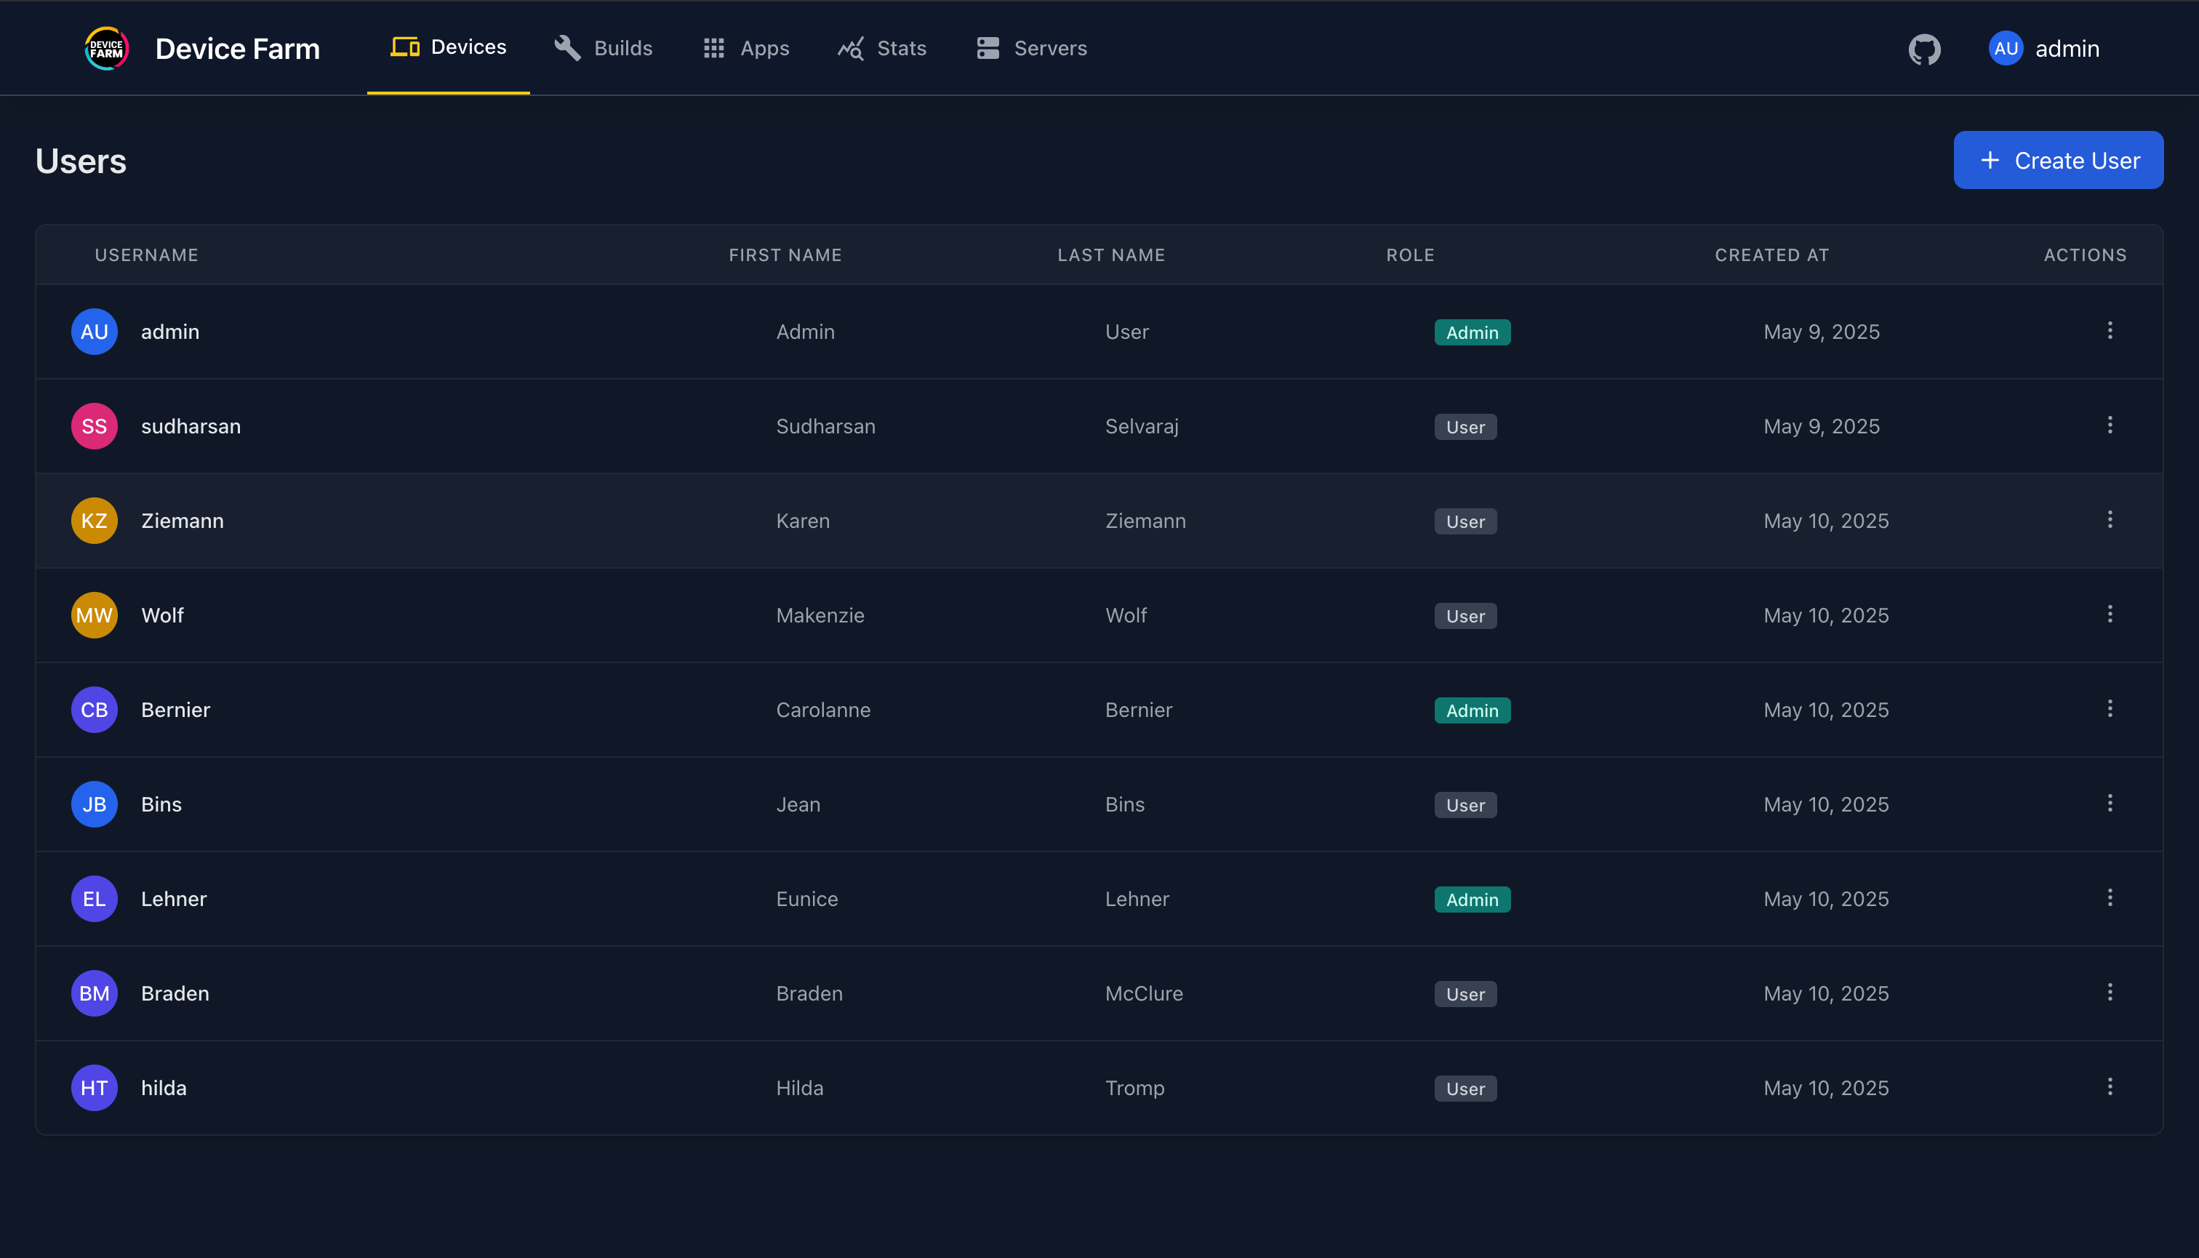Click the AU avatar in top bar
The height and width of the screenshot is (1258, 2199).
[x=2006, y=49]
